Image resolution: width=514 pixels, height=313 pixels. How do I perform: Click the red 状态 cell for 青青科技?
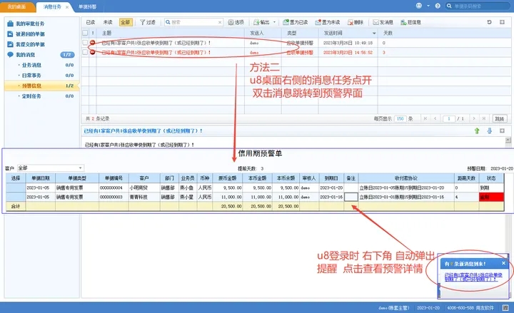(491, 197)
